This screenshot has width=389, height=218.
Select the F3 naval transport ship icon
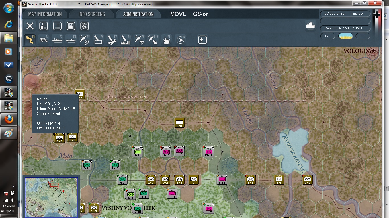57,40
